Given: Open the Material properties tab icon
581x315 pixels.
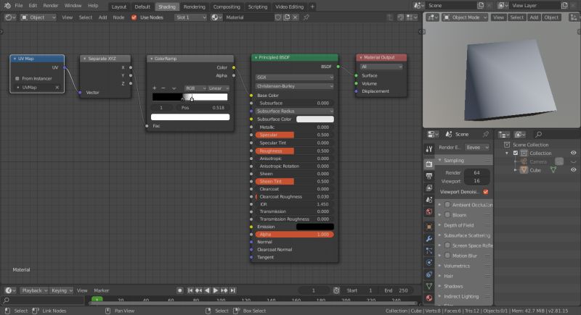Looking at the screenshot, I should (x=429, y=298).
